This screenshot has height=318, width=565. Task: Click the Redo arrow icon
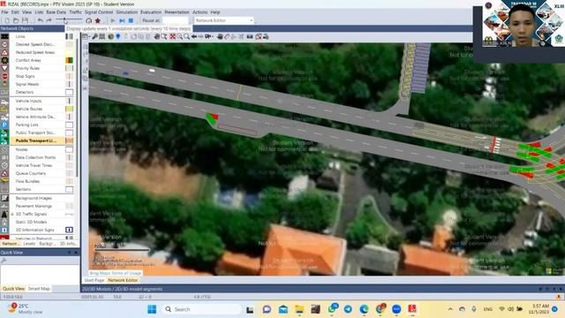[49, 20]
